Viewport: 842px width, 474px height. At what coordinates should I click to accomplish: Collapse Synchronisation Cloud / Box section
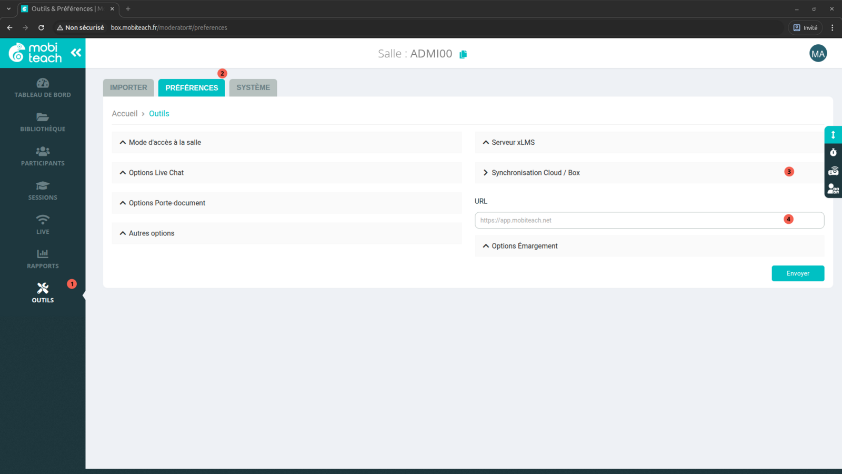(x=649, y=173)
